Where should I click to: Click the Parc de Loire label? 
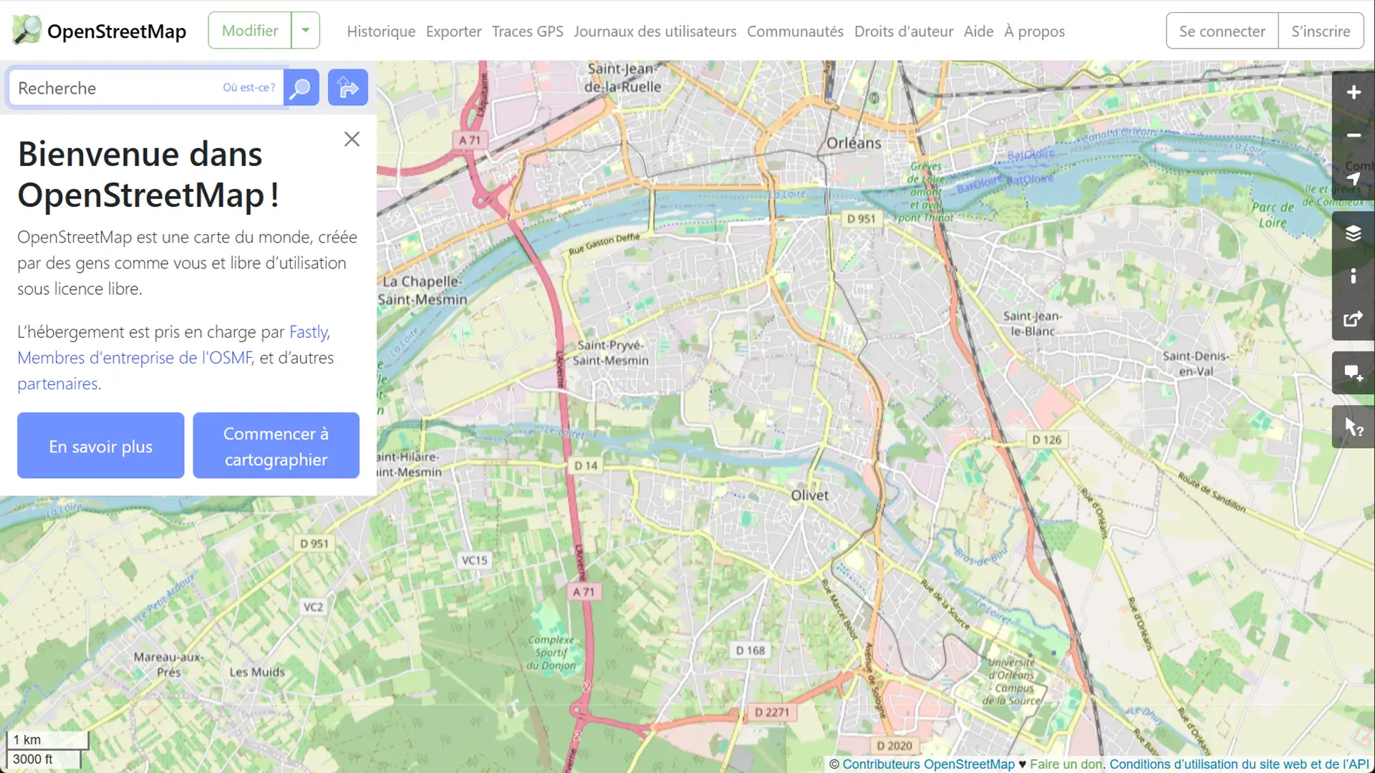[x=1273, y=215]
